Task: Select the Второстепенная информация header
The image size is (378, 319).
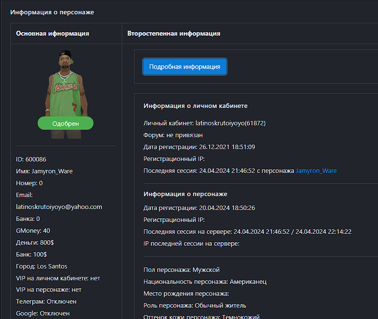Action: [x=174, y=34]
